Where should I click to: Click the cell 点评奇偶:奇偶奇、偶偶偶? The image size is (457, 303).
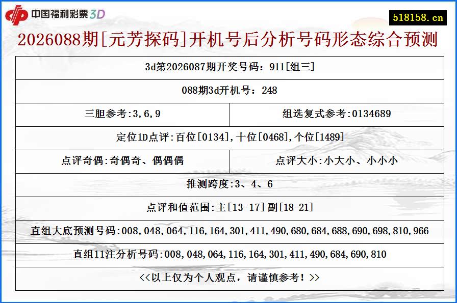123,161
